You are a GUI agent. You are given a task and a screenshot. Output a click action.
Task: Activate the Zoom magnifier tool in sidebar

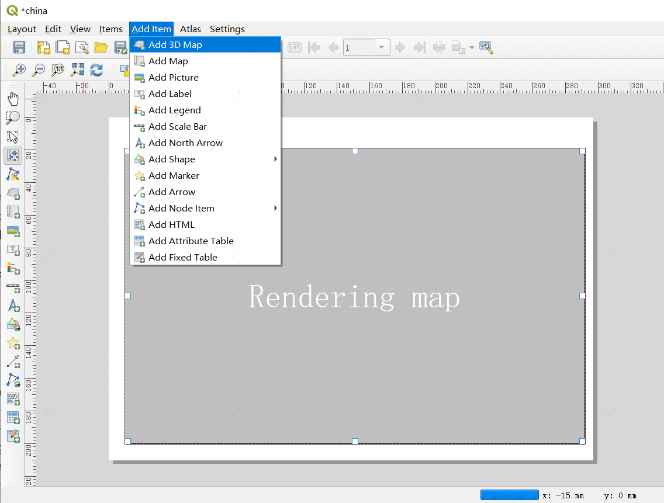pyautogui.click(x=13, y=117)
